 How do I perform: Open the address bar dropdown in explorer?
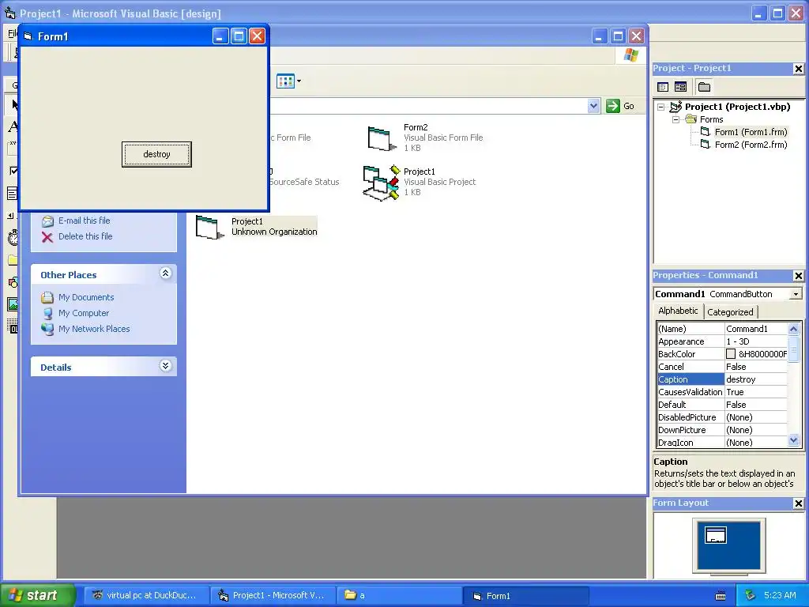[593, 106]
